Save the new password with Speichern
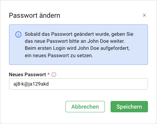This screenshot has height=124, width=157. [129, 107]
